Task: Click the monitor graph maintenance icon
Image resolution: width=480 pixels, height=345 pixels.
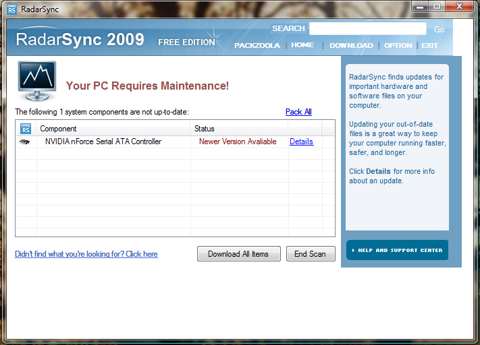Action: point(37,81)
